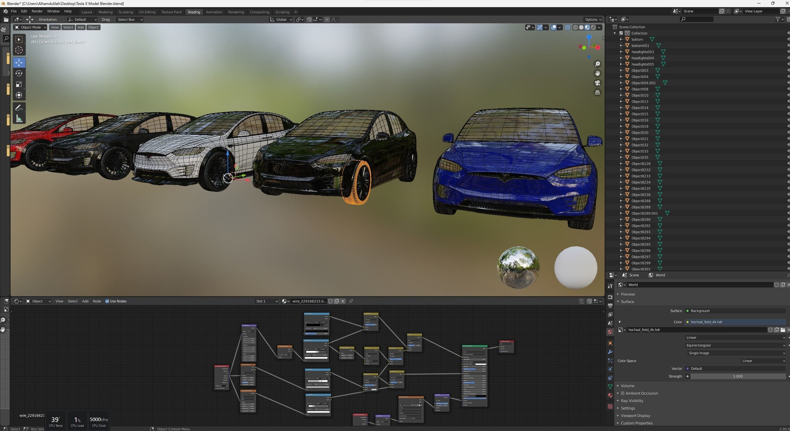Screen dimensions: 790x431
Task: Open the Render properties tab
Action: (x=610, y=297)
